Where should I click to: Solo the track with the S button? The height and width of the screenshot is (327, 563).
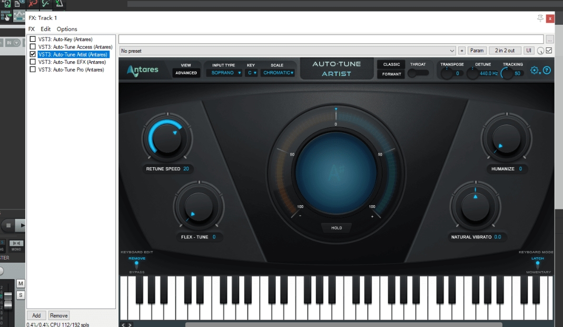21,295
